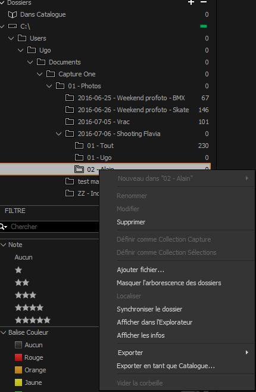Click folder icon of 01 - Tout
Viewport: 256px width, 392px height.
tap(79, 146)
